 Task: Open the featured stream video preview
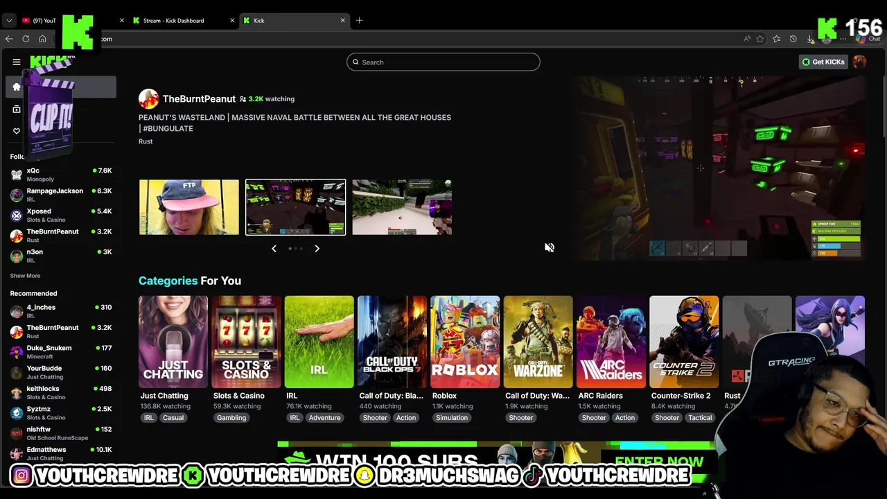(x=718, y=168)
